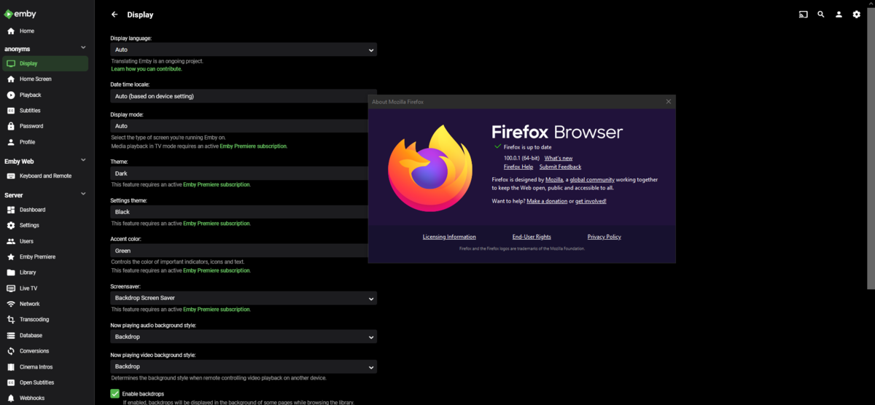Click the cast-to-device icon in the top bar
The height and width of the screenshot is (405, 875).
click(x=804, y=14)
